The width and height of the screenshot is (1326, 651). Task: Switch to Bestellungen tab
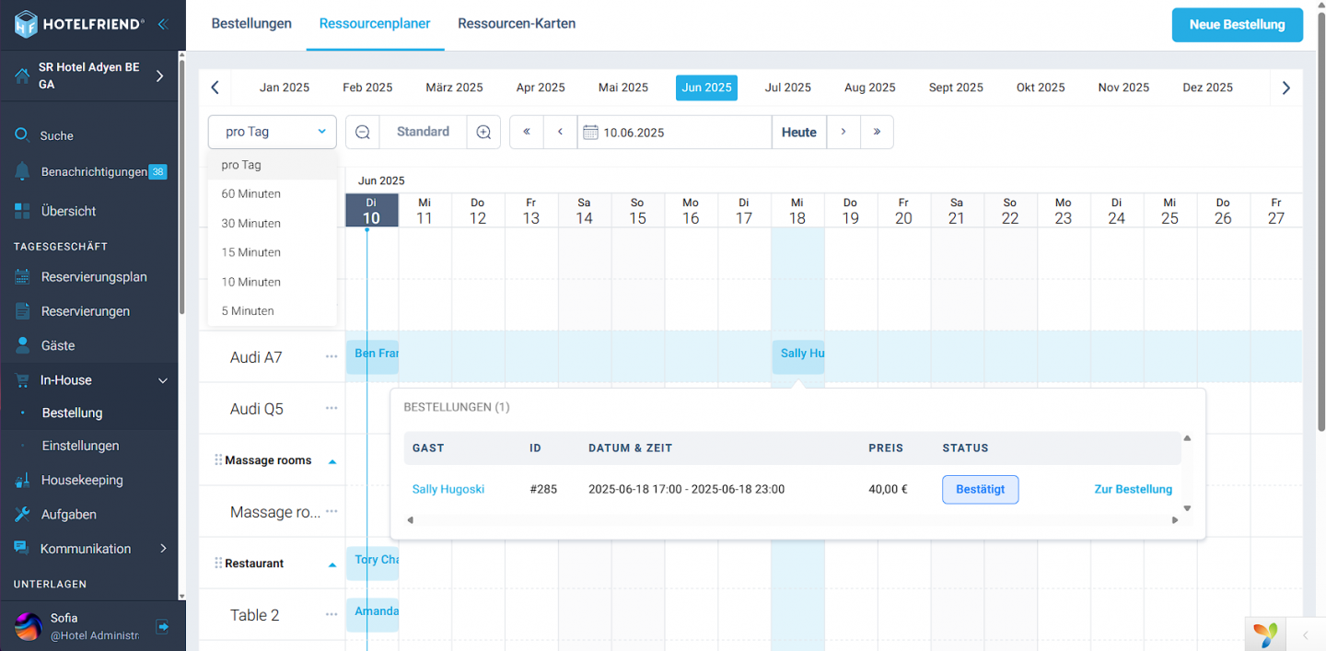click(251, 24)
